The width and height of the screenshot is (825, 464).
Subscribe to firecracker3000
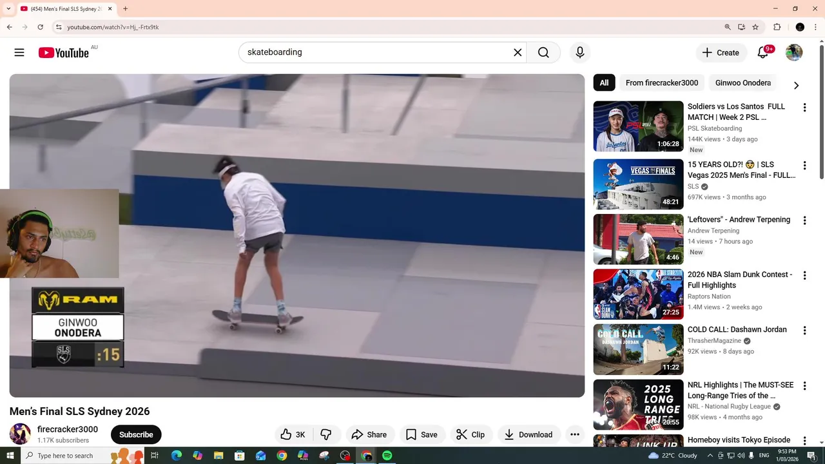[136, 434]
